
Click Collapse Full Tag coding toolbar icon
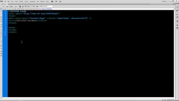[1, 17]
